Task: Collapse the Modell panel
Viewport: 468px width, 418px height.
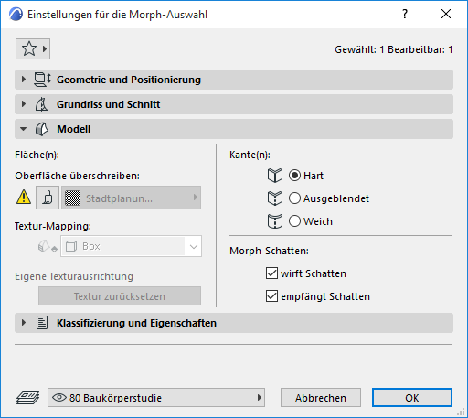Action: click(x=23, y=129)
